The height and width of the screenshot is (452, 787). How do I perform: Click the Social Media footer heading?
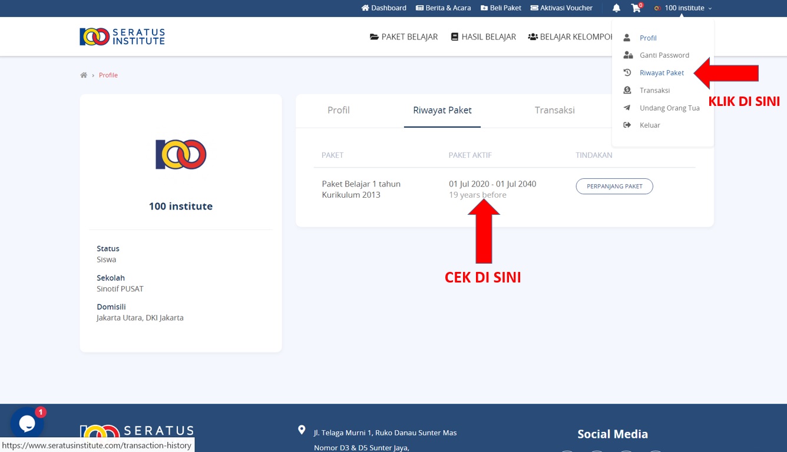(613, 434)
